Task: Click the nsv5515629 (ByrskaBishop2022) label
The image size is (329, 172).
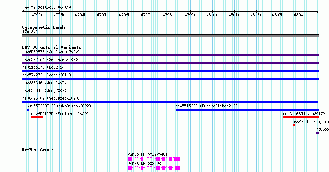Action: (x=207, y=106)
